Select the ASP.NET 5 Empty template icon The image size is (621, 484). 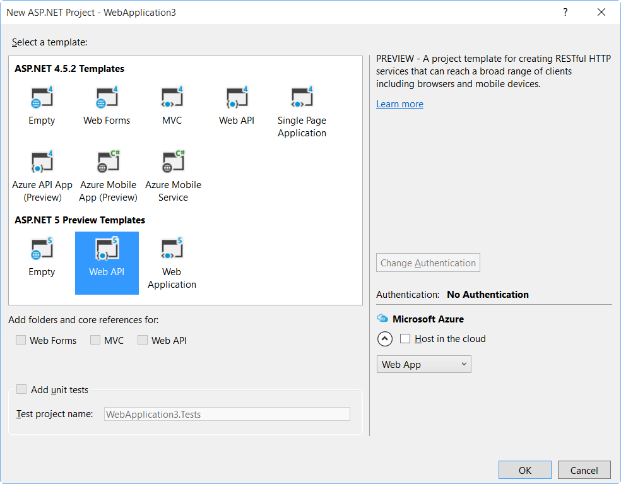click(x=42, y=249)
